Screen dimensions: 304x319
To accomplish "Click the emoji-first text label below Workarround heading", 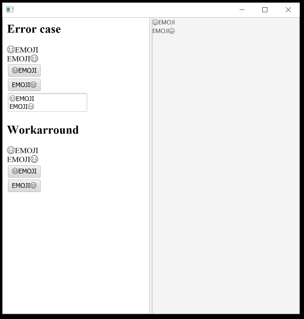I will [x=22, y=151].
